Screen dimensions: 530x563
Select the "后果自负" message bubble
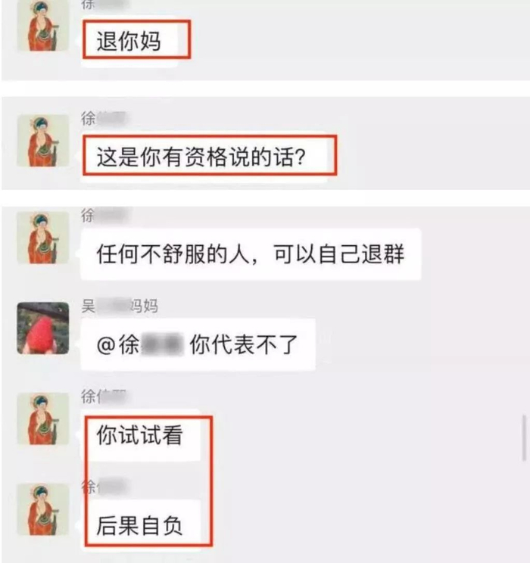pos(141,526)
